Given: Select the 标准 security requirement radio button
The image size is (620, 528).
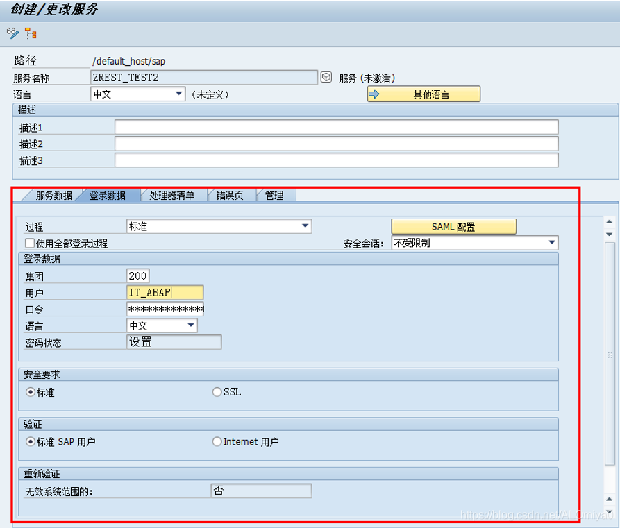Looking at the screenshot, I should tap(30, 392).
